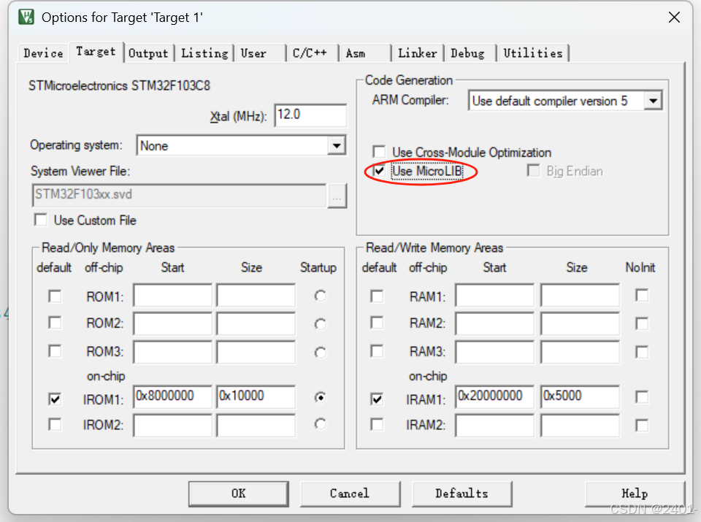Image resolution: width=701 pixels, height=522 pixels.
Task: Select ROM1 Startup radio button
Action: click(320, 296)
